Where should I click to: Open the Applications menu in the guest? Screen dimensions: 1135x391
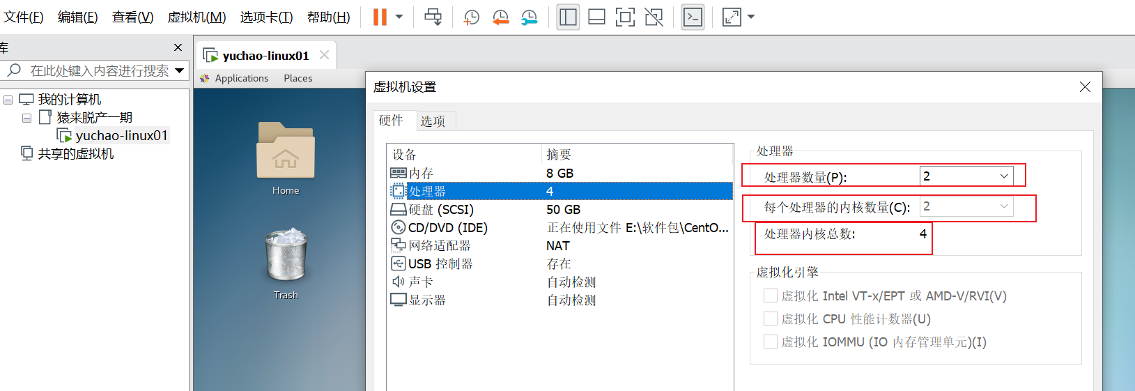click(241, 78)
